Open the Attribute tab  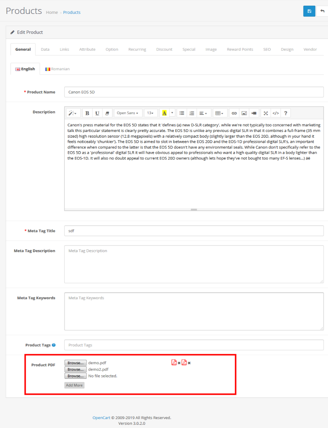87,49
